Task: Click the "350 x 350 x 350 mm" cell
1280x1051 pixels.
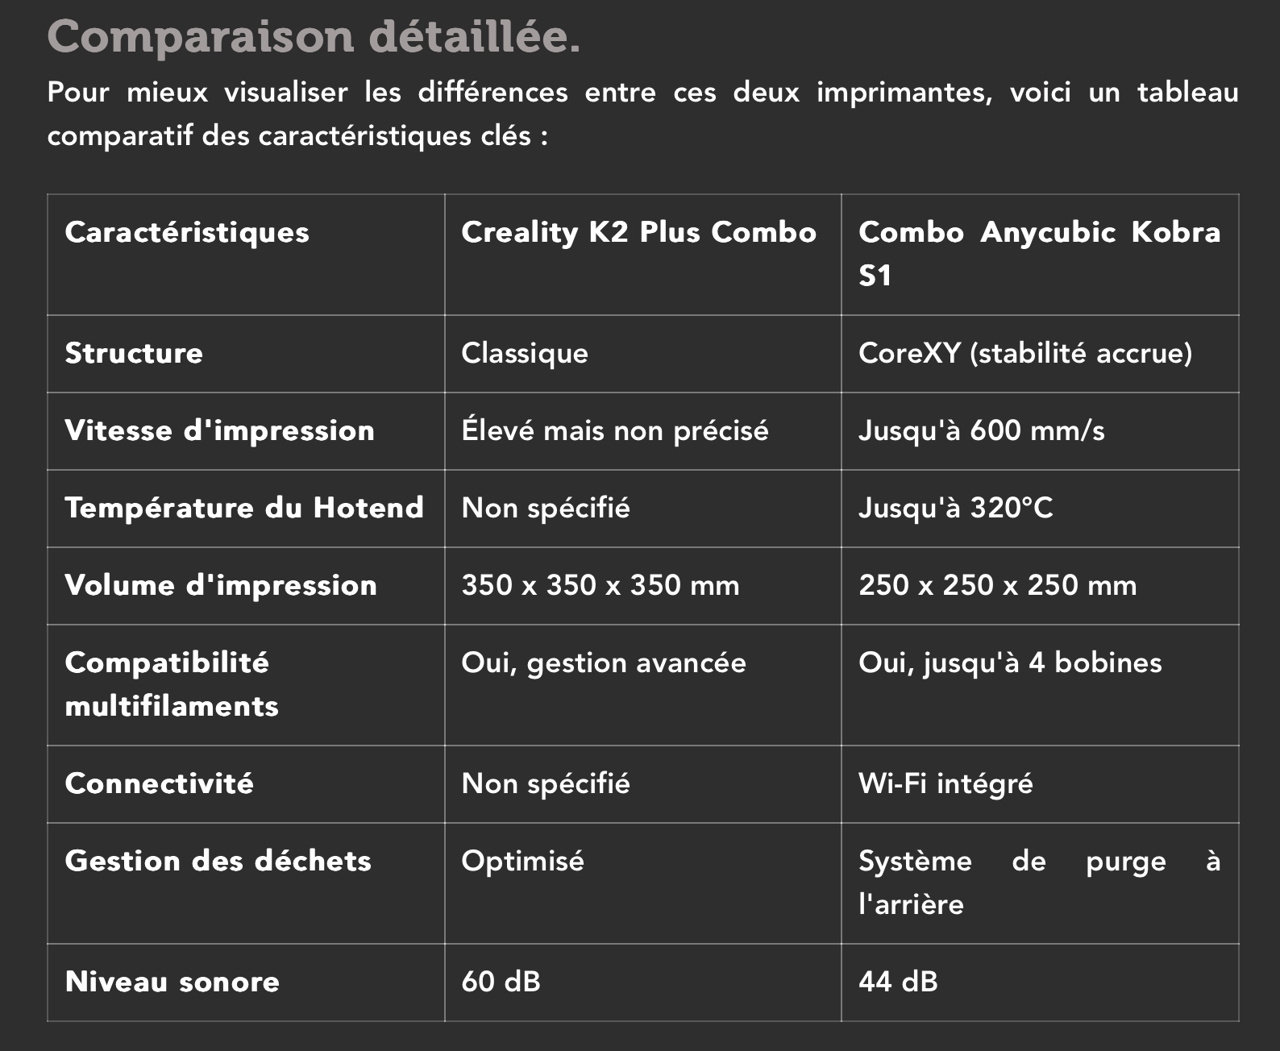Action: (x=600, y=586)
